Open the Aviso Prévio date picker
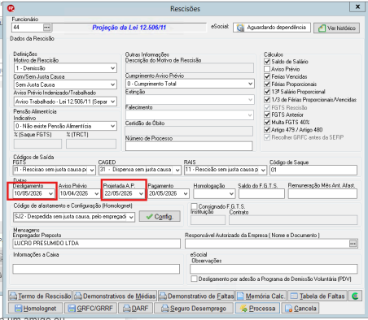The height and width of the screenshot is (320, 368). point(96,193)
